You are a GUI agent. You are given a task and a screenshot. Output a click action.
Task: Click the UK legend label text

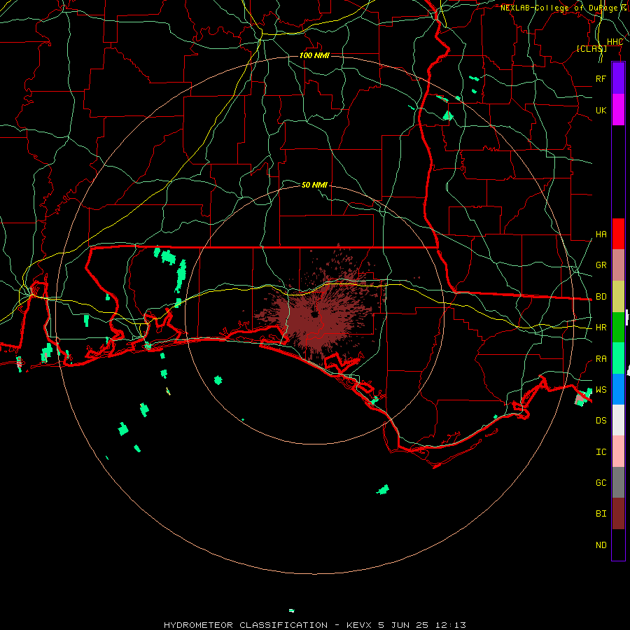pyautogui.click(x=601, y=110)
